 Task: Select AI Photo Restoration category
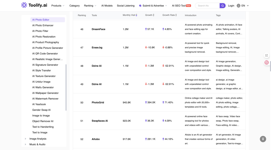(44, 37)
